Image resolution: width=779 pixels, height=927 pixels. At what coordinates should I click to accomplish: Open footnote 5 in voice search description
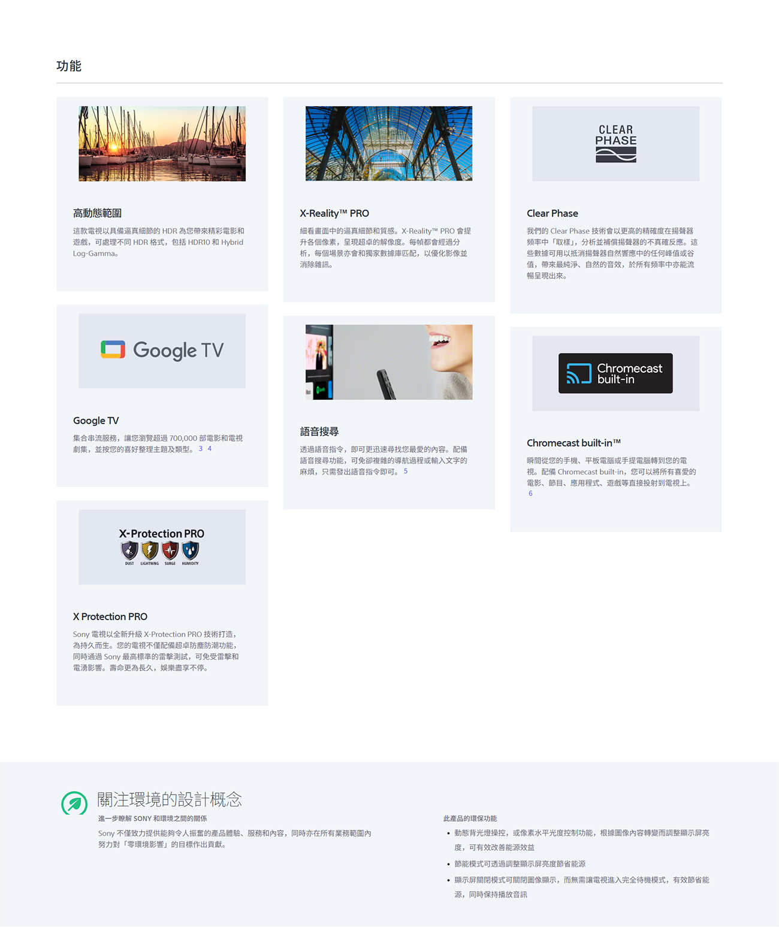[406, 472]
